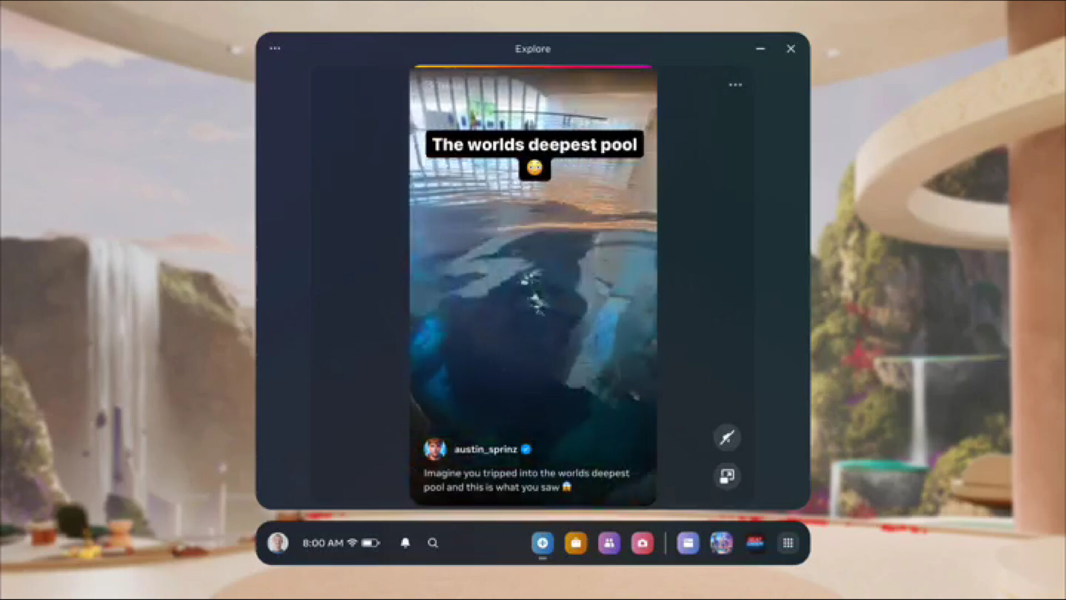Open quick settings via the 8:00 AM clock
1066x600 pixels.
[x=323, y=543]
